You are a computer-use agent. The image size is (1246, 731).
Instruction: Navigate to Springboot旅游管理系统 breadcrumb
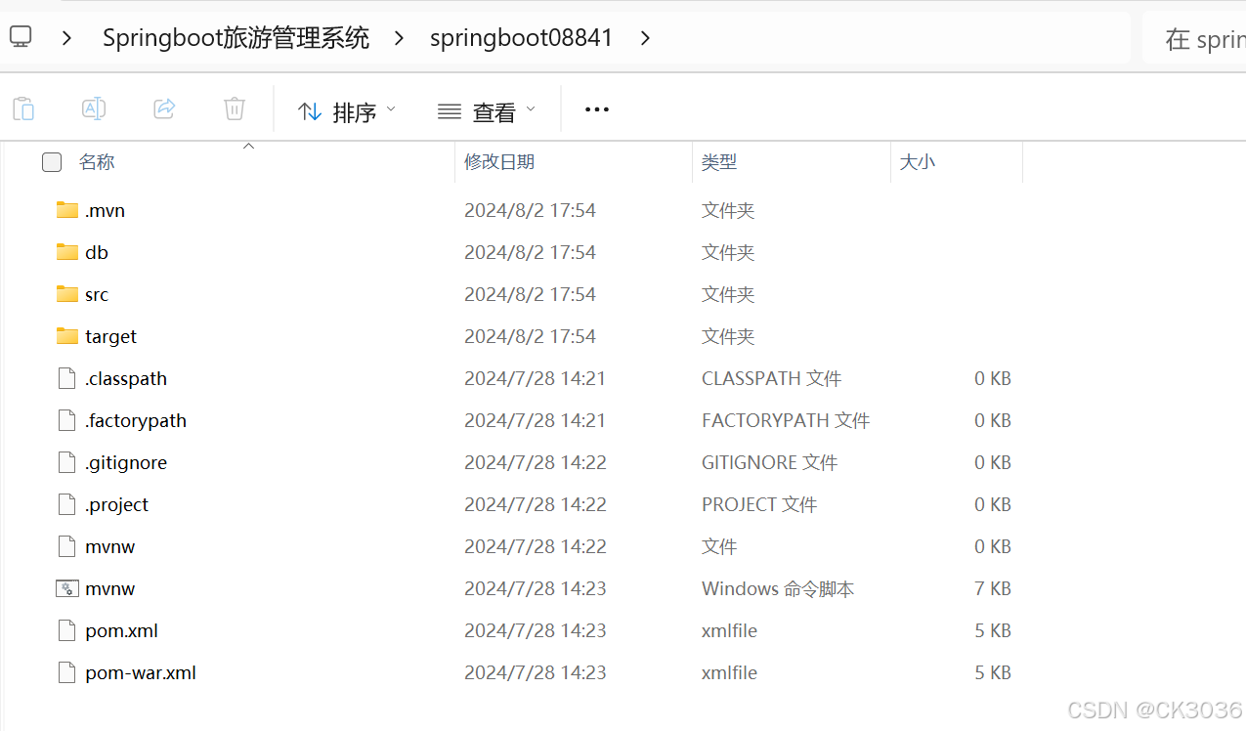(x=236, y=38)
